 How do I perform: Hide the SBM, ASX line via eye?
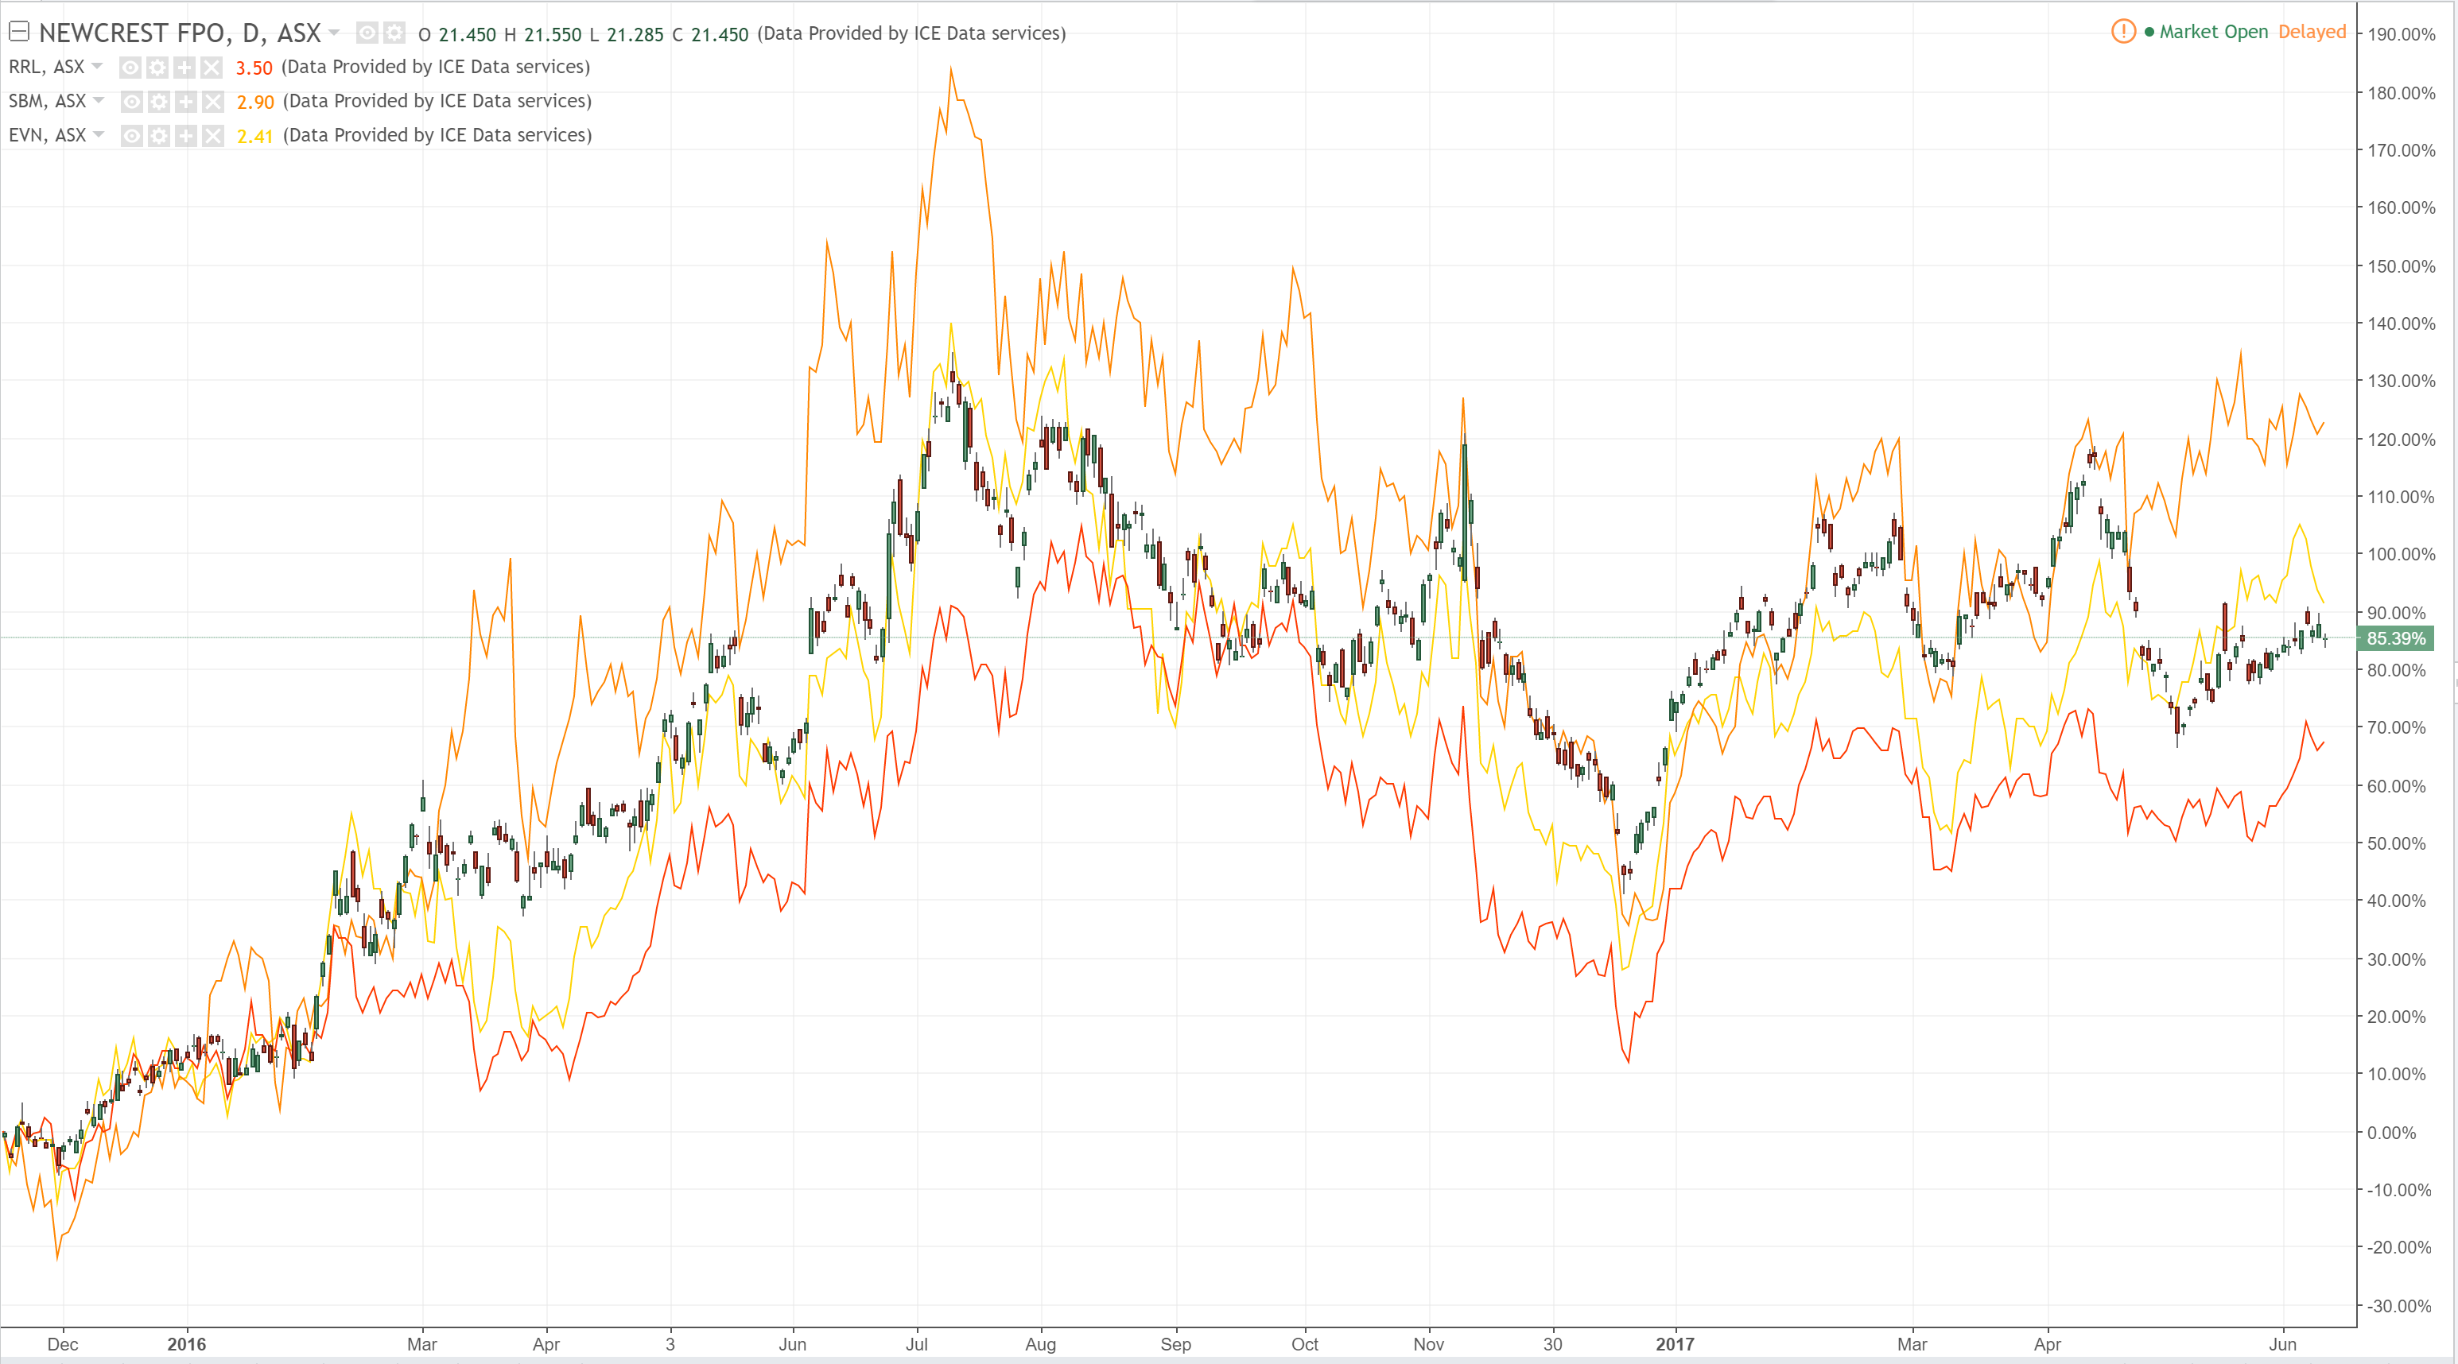pyautogui.click(x=133, y=101)
